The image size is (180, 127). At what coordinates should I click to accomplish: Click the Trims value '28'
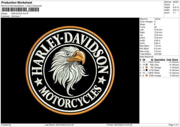pyautogui.click(x=155, y=27)
